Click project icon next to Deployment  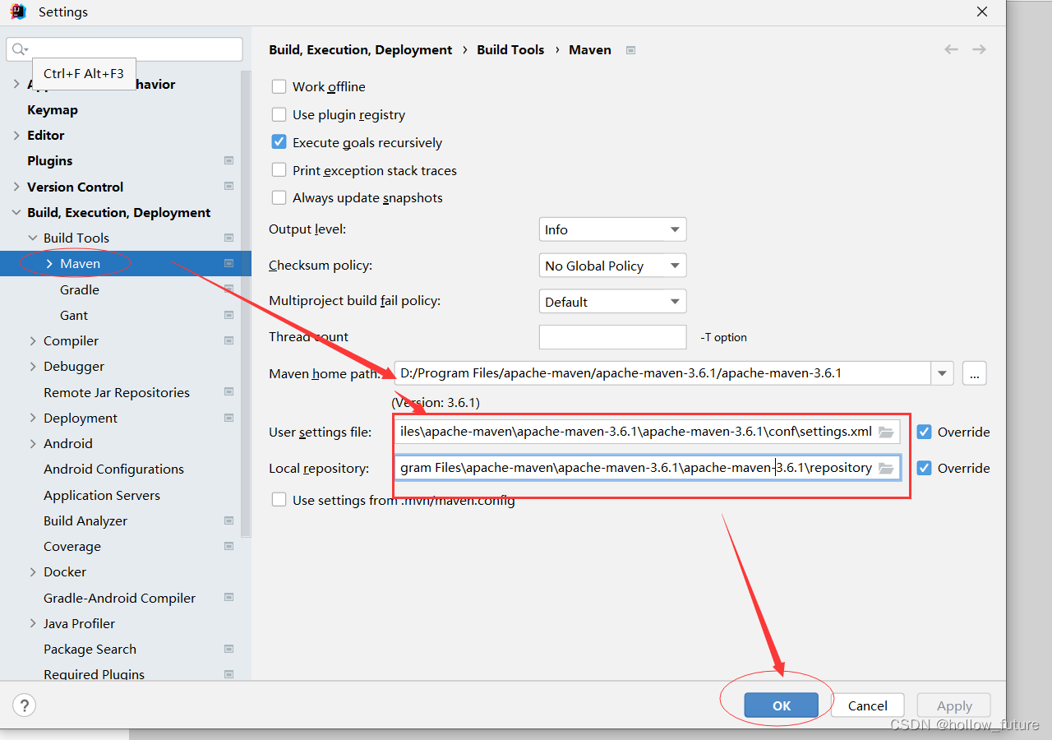click(x=228, y=418)
